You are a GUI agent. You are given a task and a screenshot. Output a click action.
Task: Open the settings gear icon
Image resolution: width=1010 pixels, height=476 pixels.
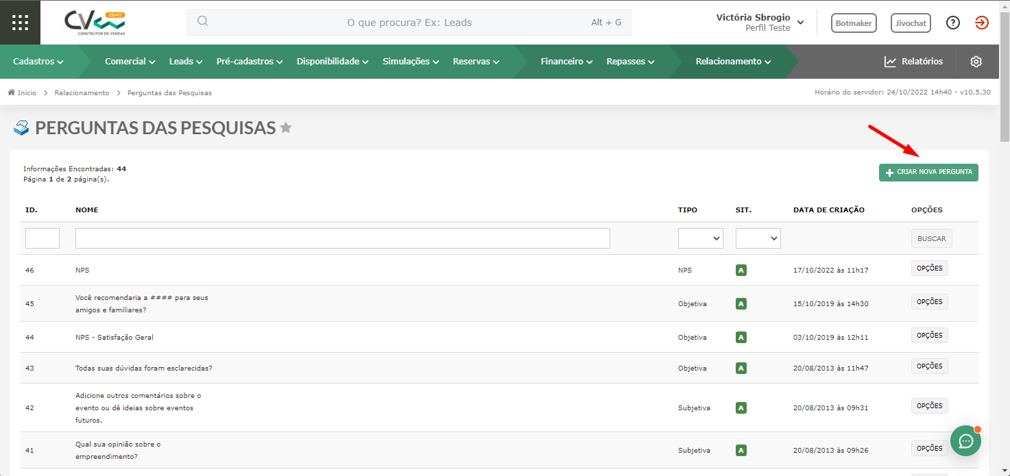(x=976, y=62)
